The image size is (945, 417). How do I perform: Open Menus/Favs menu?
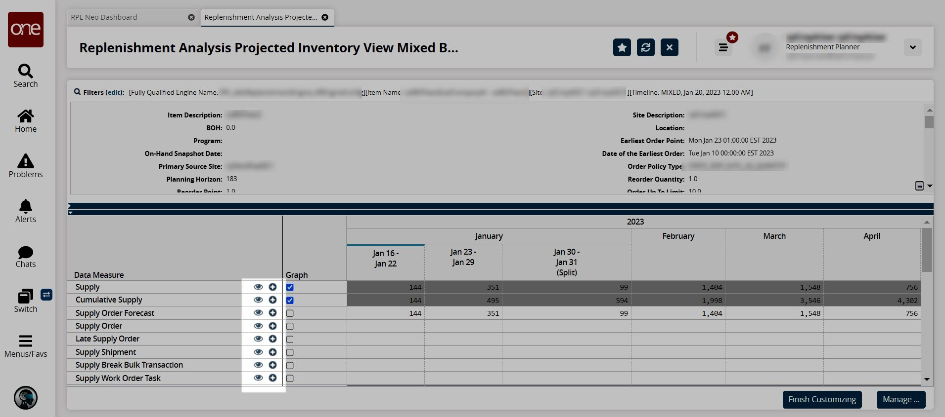pyautogui.click(x=26, y=346)
